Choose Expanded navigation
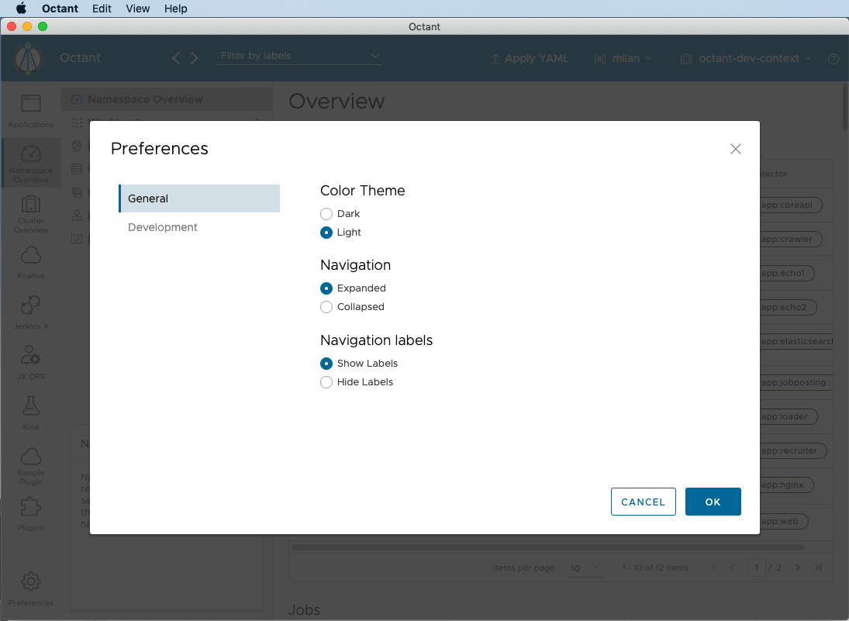Screen dimensions: 849x621 (326, 288)
